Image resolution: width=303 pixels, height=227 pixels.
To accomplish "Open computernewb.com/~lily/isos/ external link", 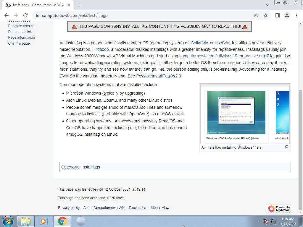I will (x=208, y=56).
